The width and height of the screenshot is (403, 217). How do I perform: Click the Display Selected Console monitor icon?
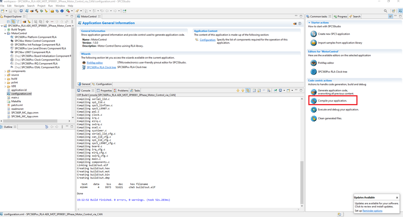pos(280,90)
